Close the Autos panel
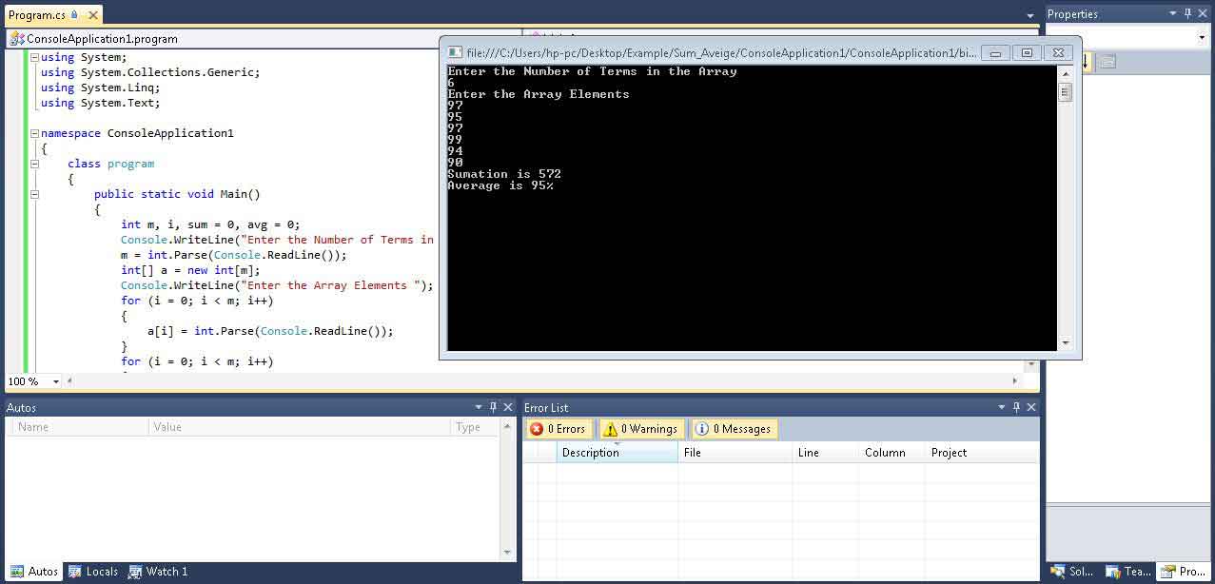 tap(507, 407)
